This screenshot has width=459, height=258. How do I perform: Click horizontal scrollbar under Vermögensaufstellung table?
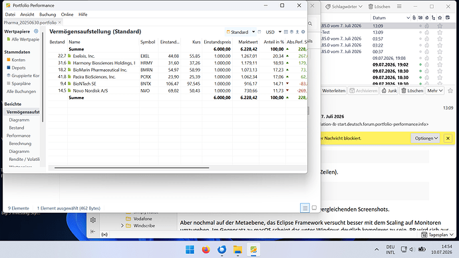[132, 168]
